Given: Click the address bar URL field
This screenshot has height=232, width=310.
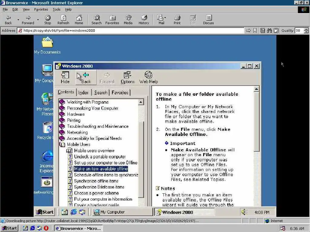Looking at the screenshot, I should point(130,31).
